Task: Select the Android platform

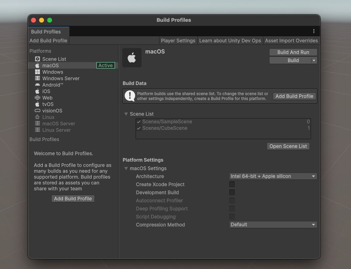Action: click(73, 85)
